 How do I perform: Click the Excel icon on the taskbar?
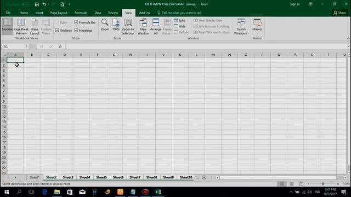pos(158,192)
